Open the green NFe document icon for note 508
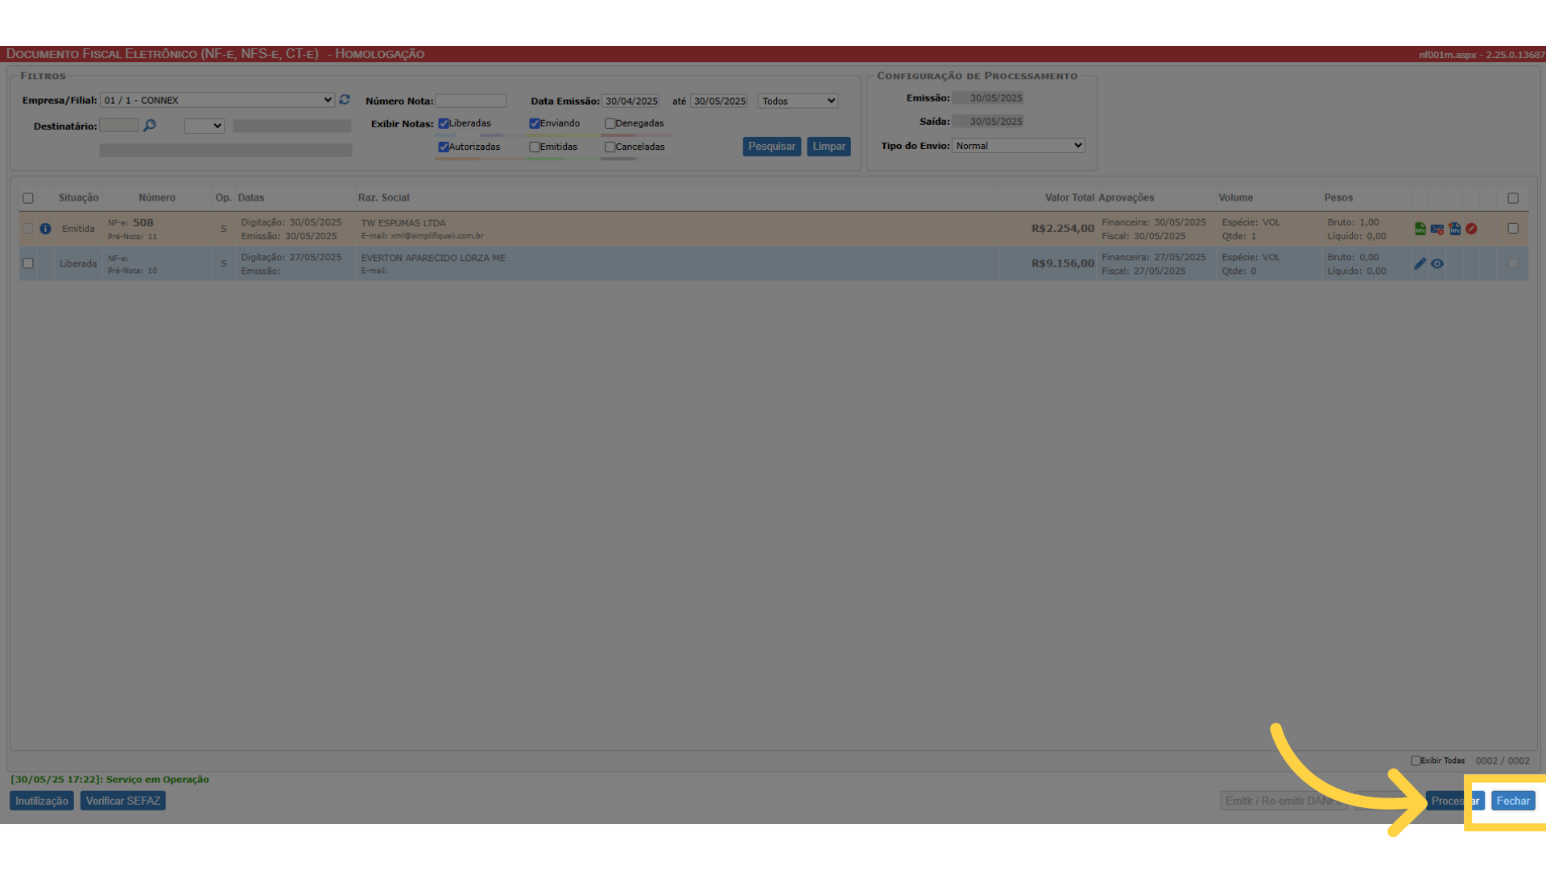The height and width of the screenshot is (870, 1546). [x=1420, y=229]
